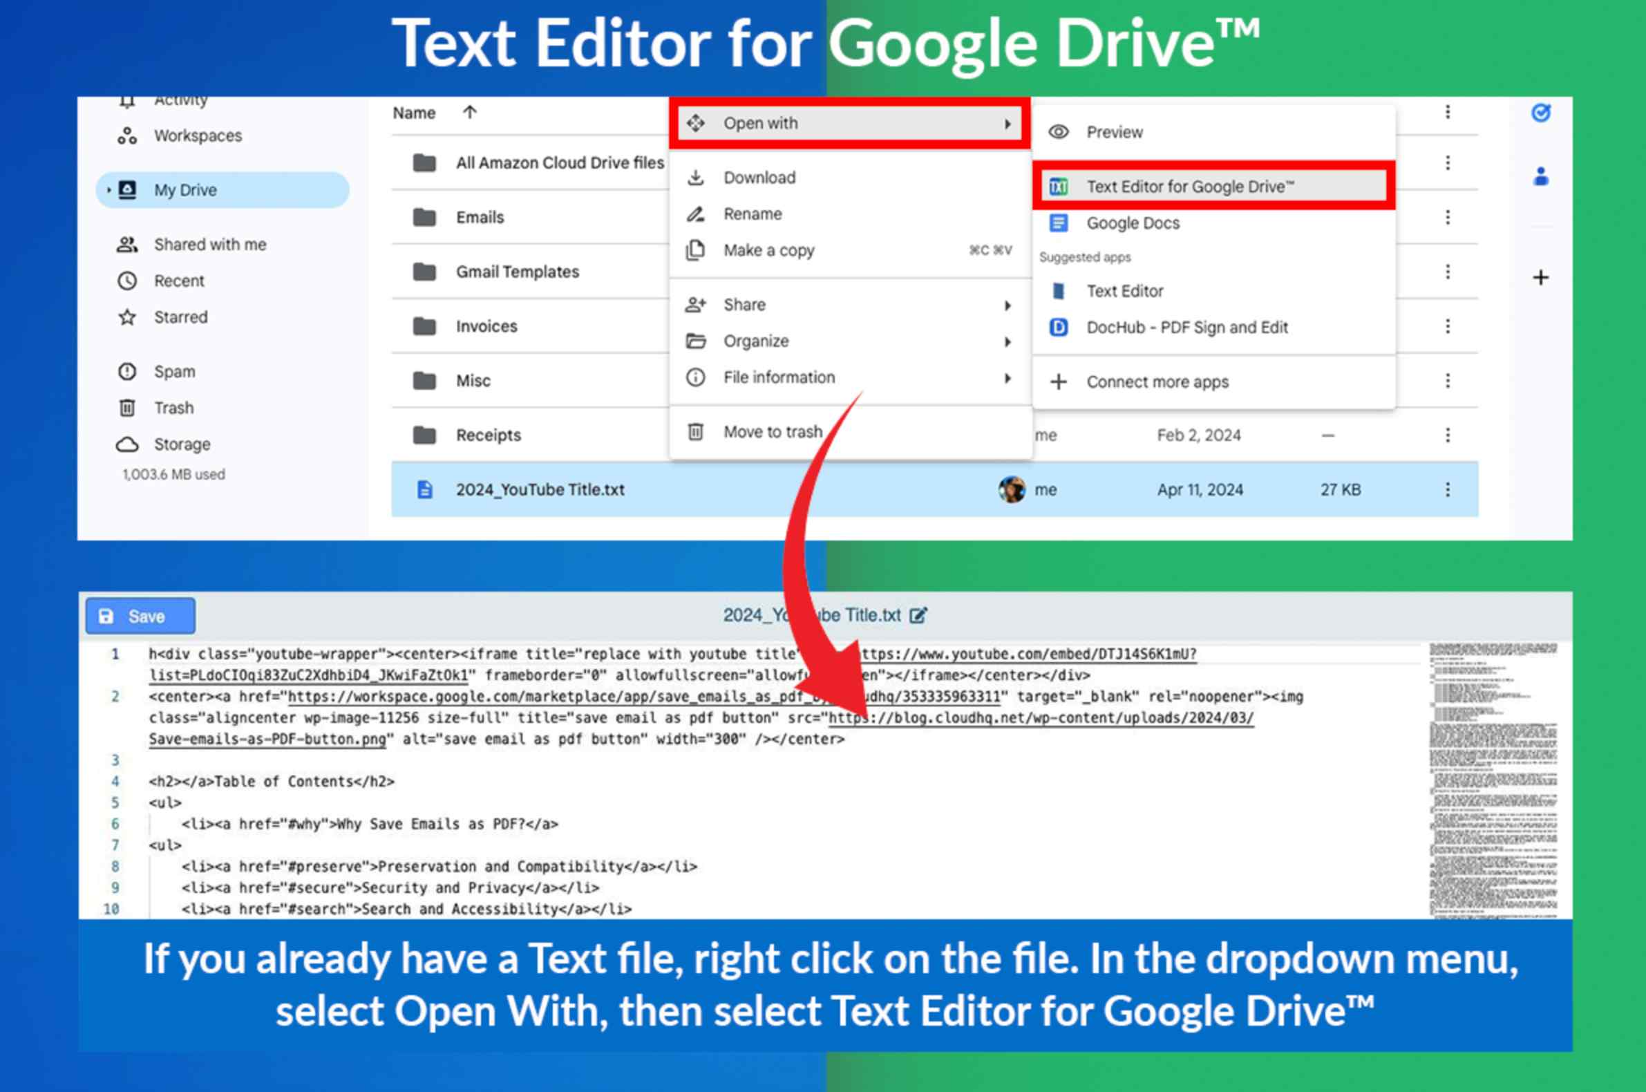Open file with Google Docs

[x=1213, y=223]
